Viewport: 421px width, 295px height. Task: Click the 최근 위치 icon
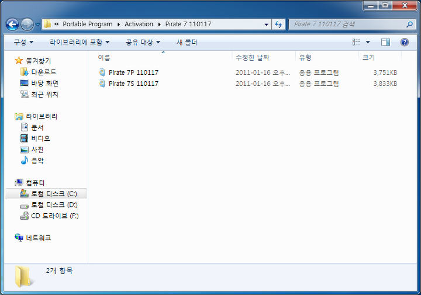pos(24,94)
